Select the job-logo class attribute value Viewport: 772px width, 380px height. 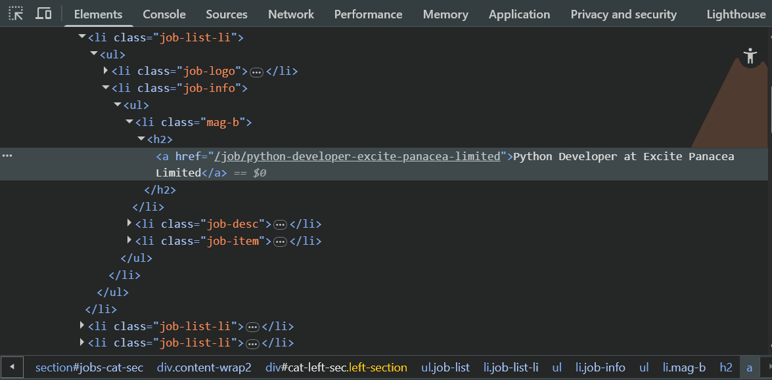pyautogui.click(x=209, y=71)
